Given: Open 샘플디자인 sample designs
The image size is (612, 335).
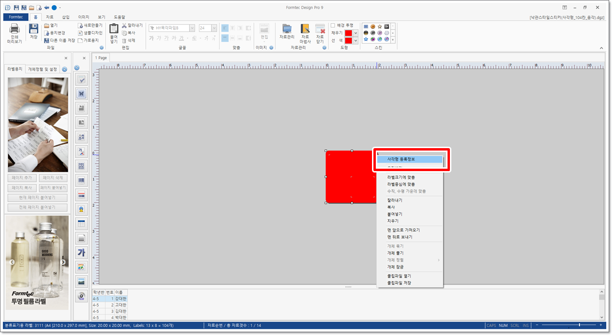Looking at the screenshot, I should point(90,33).
